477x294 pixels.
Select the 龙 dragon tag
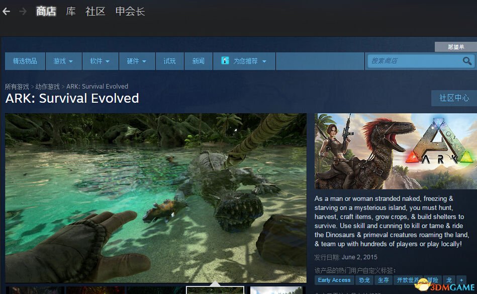(x=449, y=280)
